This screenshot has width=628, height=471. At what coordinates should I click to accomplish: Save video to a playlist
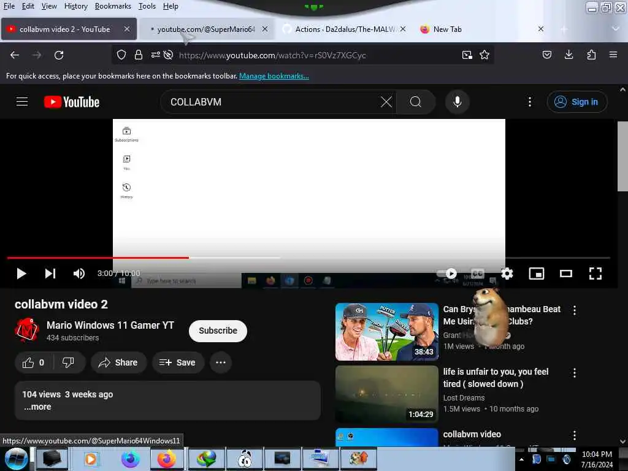point(177,362)
